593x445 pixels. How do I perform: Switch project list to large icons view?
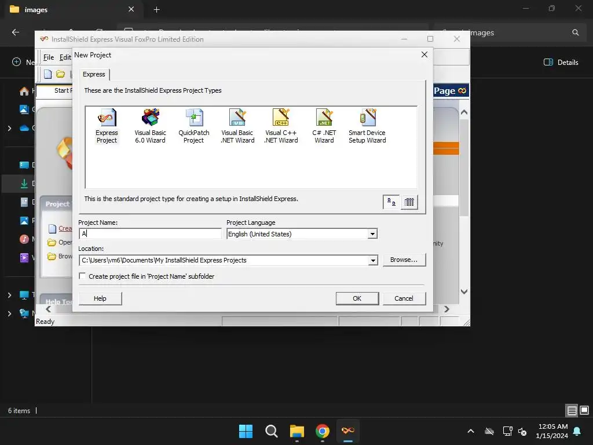coord(391,202)
